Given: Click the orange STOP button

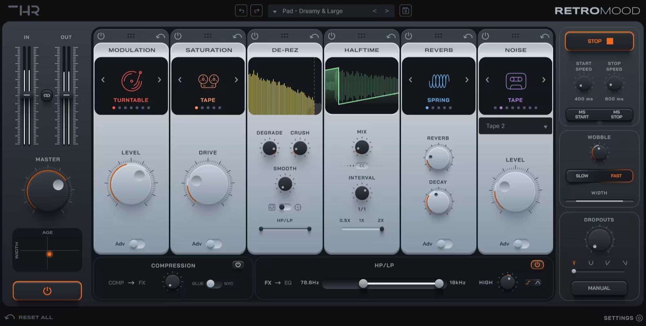Looking at the screenshot, I should (599, 41).
